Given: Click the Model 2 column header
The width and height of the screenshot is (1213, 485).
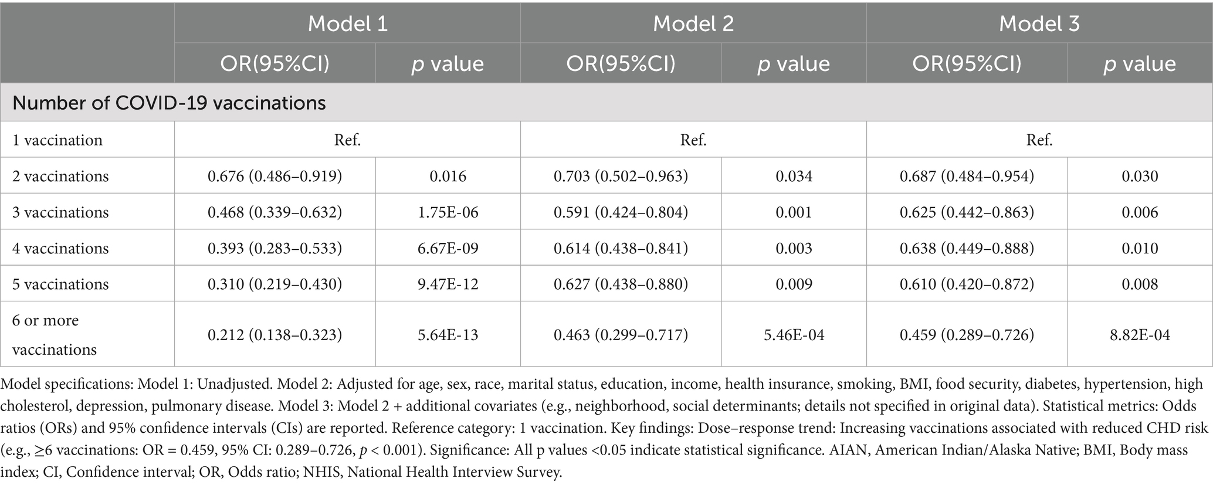Looking at the screenshot, I should click(693, 23).
